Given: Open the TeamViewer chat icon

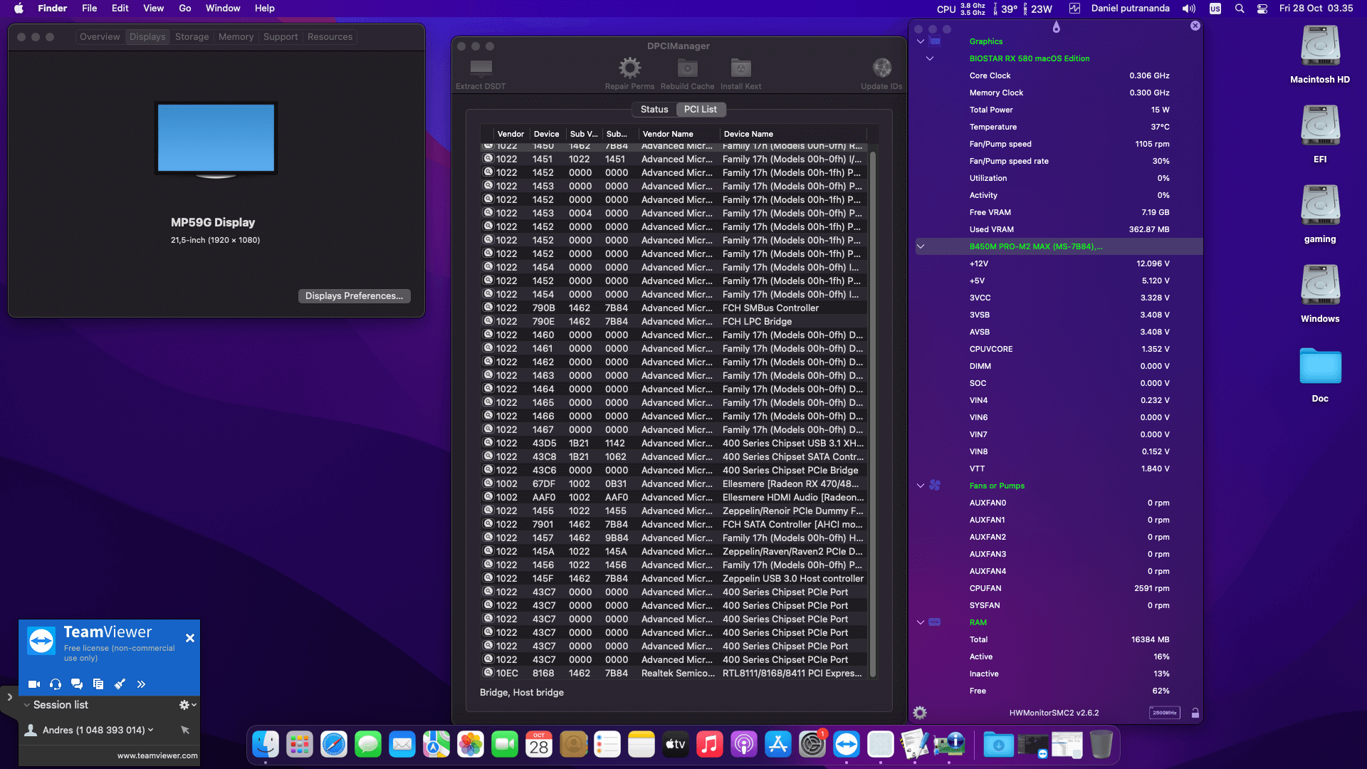Looking at the screenshot, I should [x=77, y=684].
